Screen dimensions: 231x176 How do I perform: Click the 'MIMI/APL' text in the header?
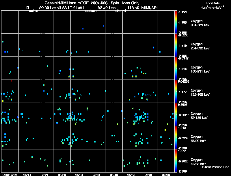click(x=150, y=8)
